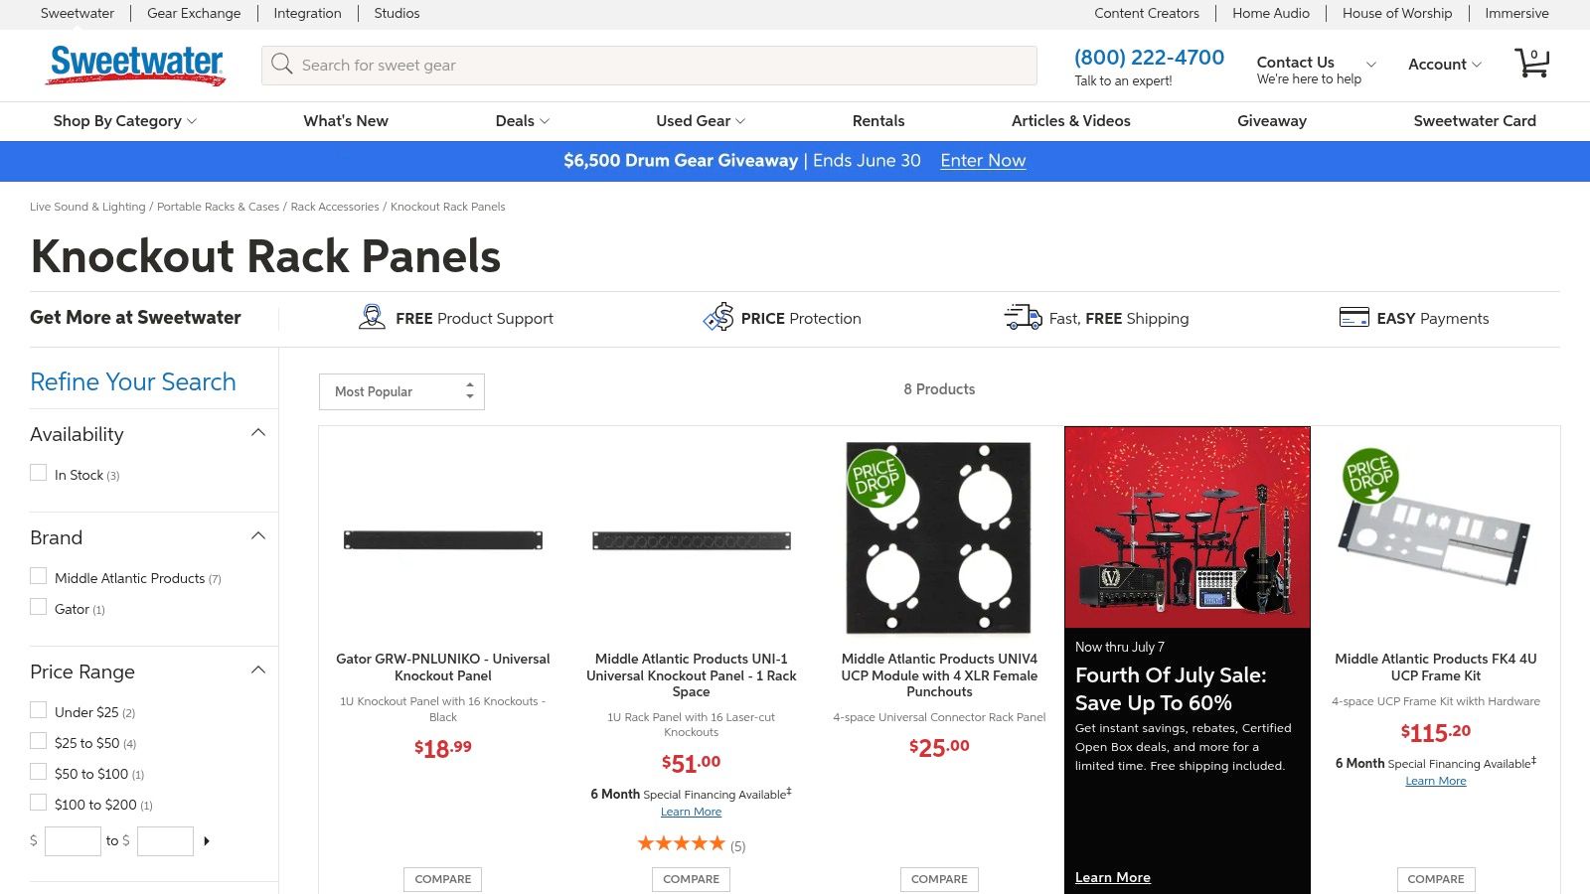The height and width of the screenshot is (894, 1590).
Task: Click the search magnifier icon
Action: [282, 65]
